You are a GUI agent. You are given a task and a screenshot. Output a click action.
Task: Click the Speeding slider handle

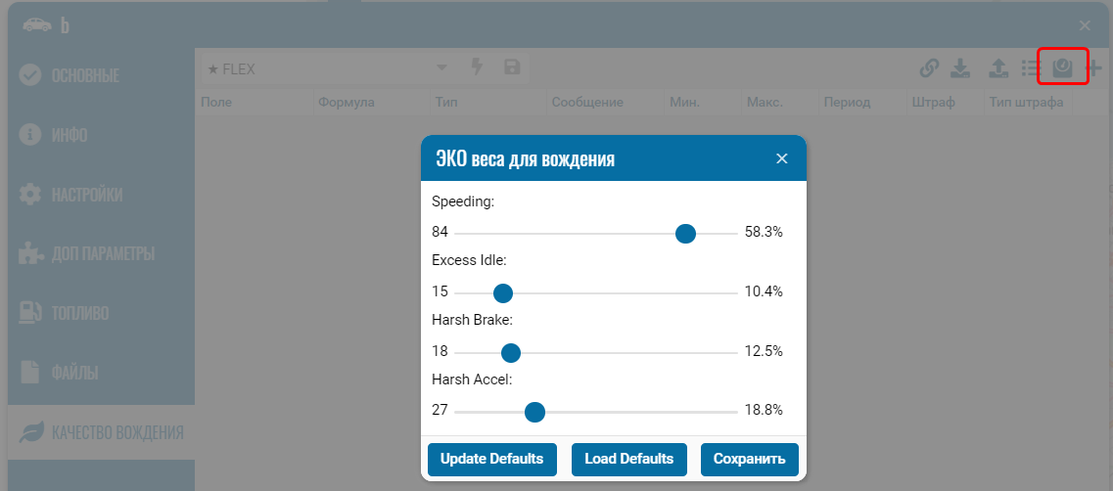[685, 234]
